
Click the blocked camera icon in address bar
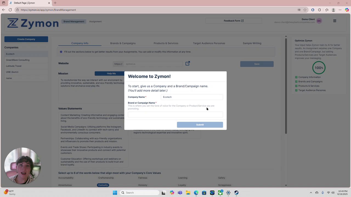click(x=299, y=10)
